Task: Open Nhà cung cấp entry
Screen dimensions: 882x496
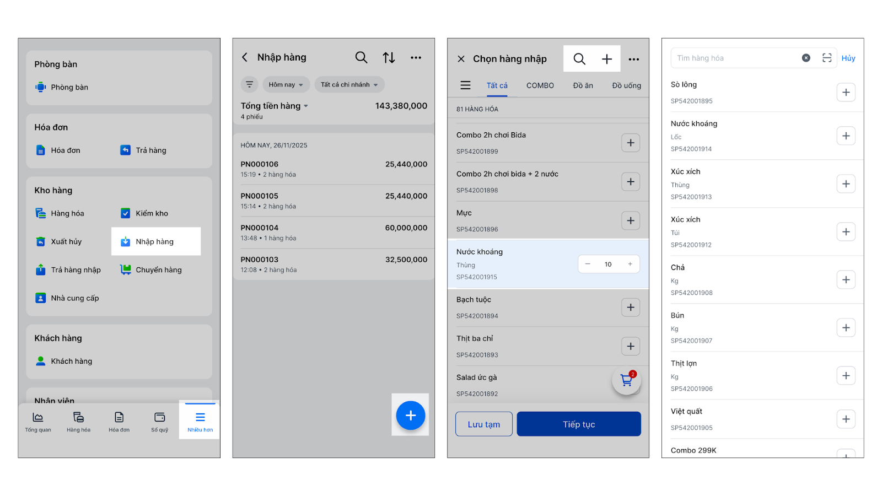Action: pyautogui.click(x=67, y=298)
